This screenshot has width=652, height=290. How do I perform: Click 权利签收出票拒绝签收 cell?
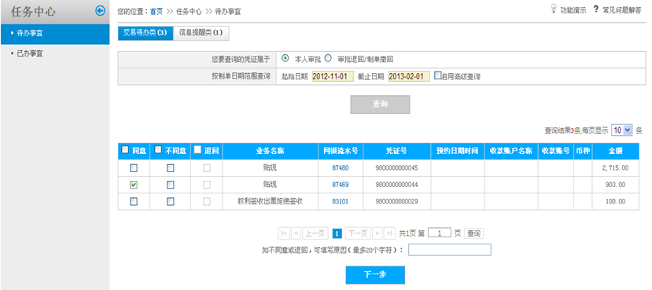tap(270, 201)
